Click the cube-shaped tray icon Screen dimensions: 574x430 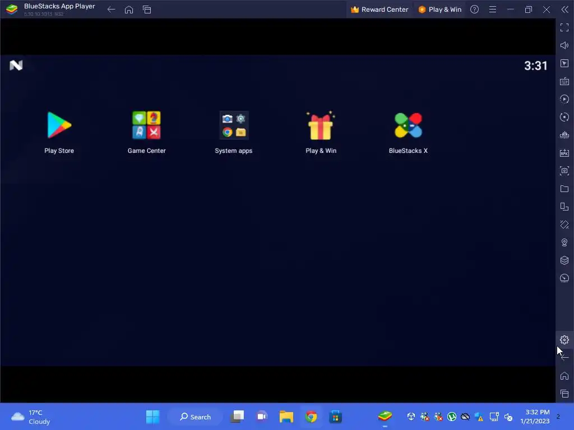tap(411, 416)
